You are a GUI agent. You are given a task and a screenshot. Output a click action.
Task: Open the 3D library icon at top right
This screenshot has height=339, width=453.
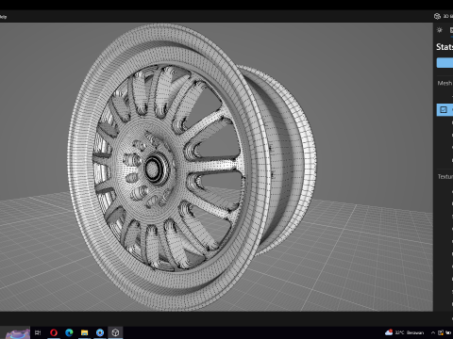[437, 16]
